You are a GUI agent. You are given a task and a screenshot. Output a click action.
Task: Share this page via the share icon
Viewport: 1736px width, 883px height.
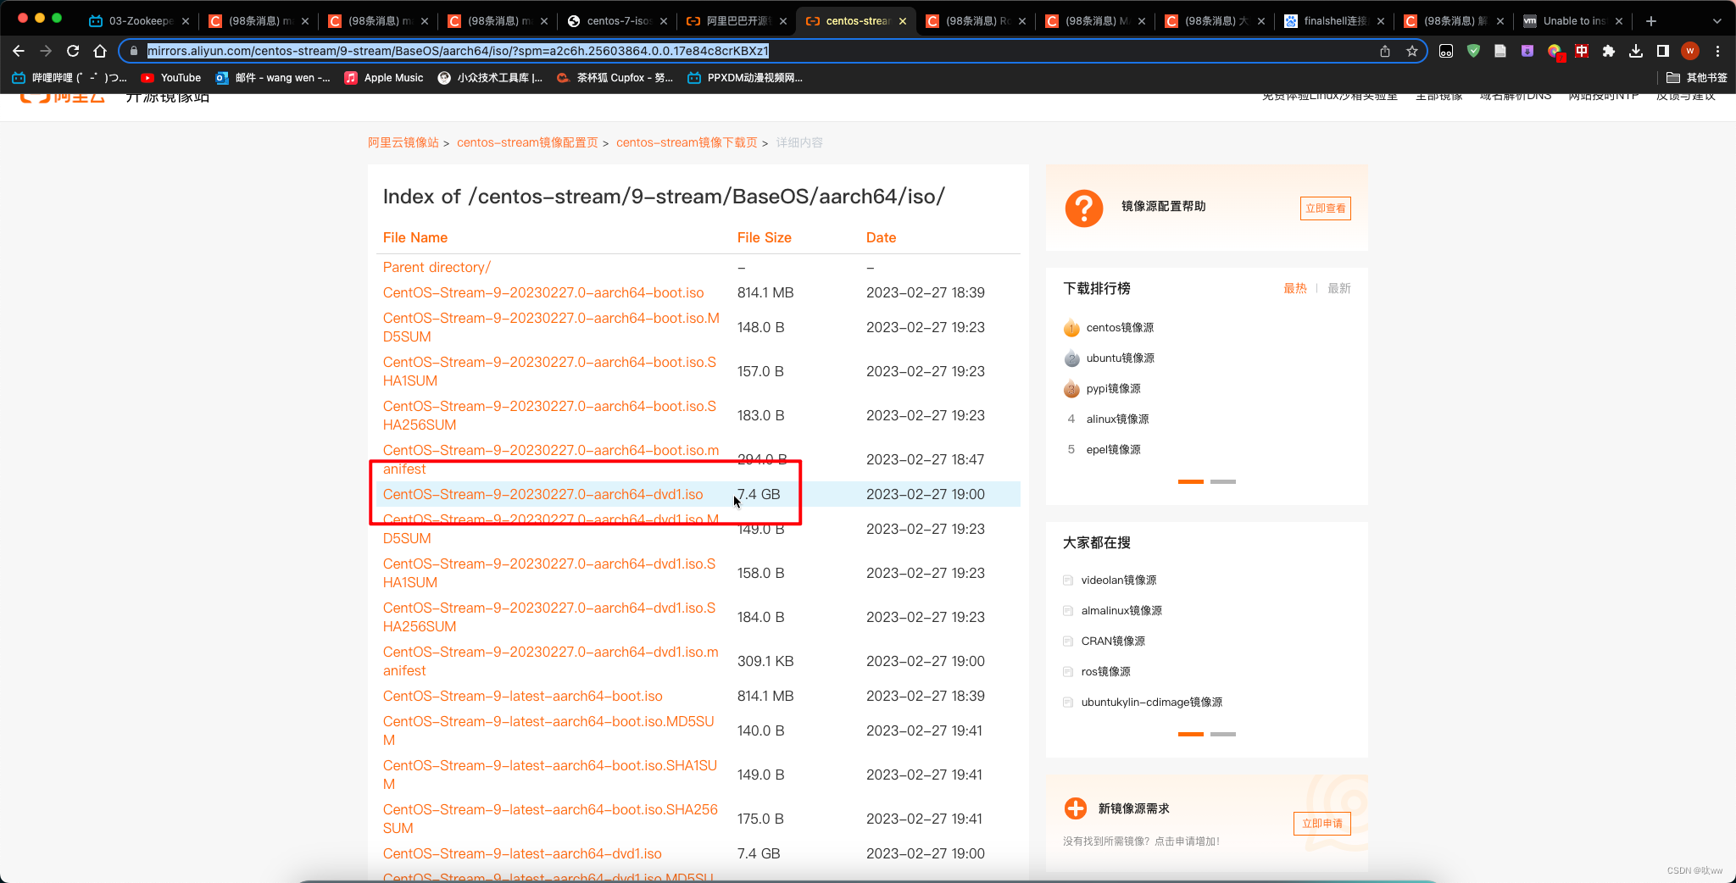(x=1385, y=51)
